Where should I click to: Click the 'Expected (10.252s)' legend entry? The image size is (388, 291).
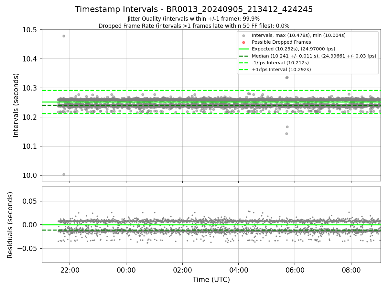(x=293, y=49)
